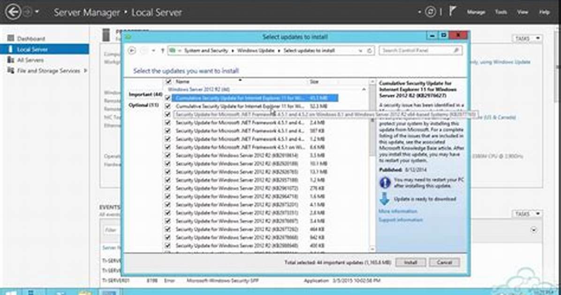This screenshot has width=561, height=295.
Task: Uncheck the 6.6 MB .NET Framework update
Action: (x=167, y=147)
